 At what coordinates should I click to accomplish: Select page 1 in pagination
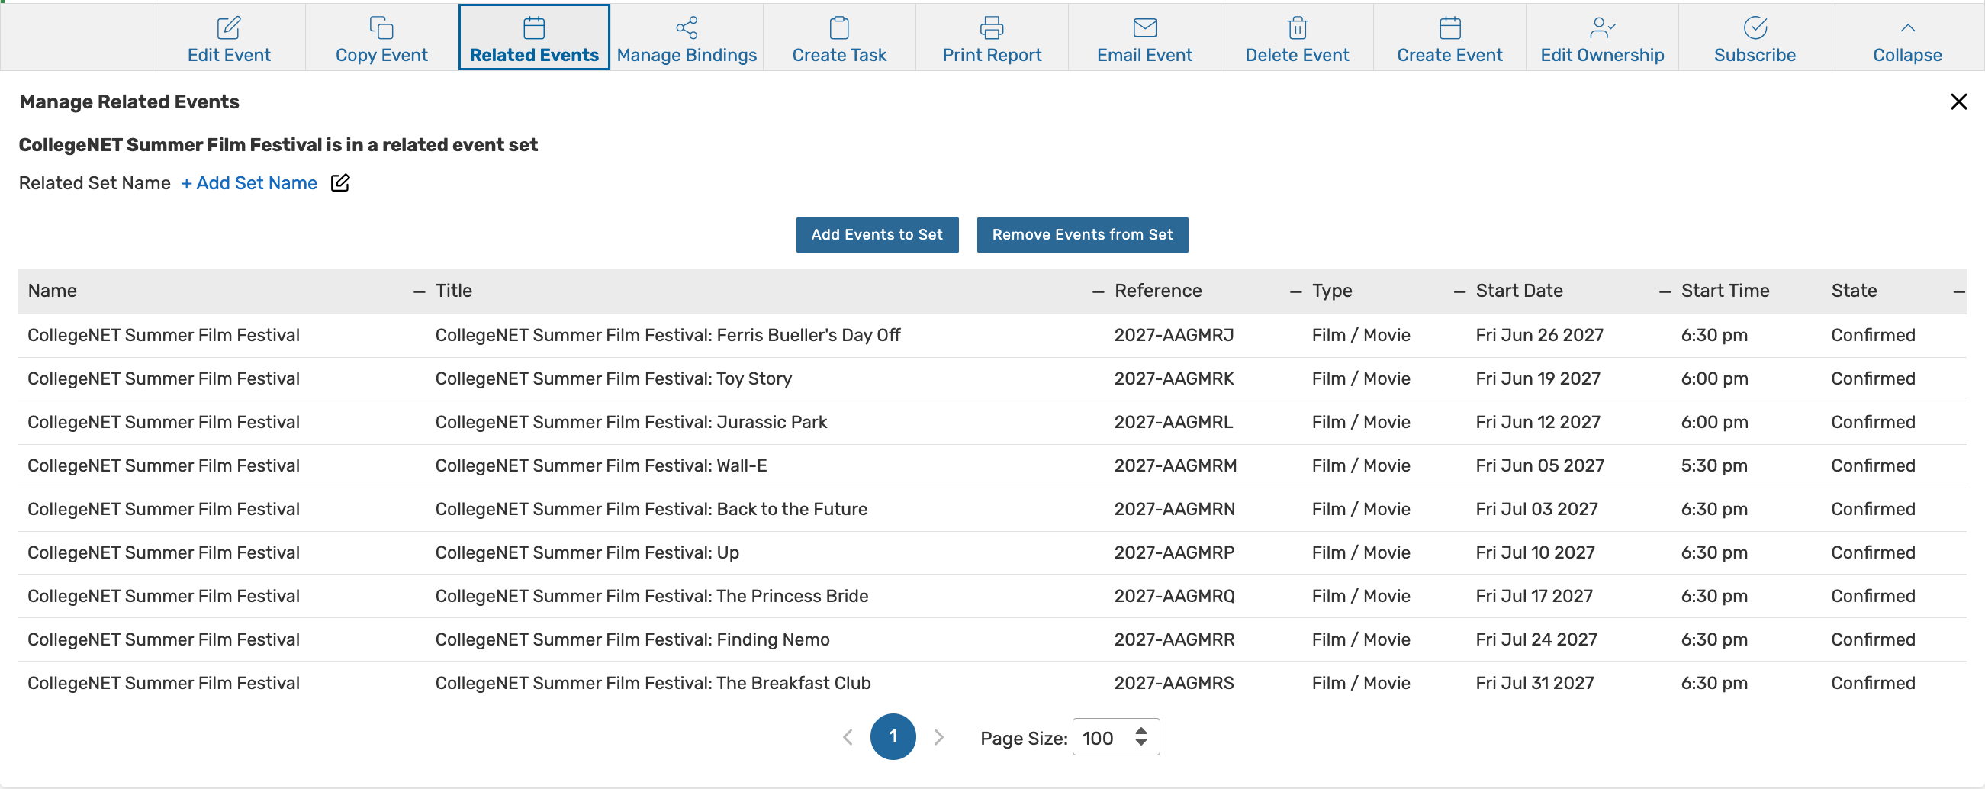pyautogui.click(x=893, y=737)
